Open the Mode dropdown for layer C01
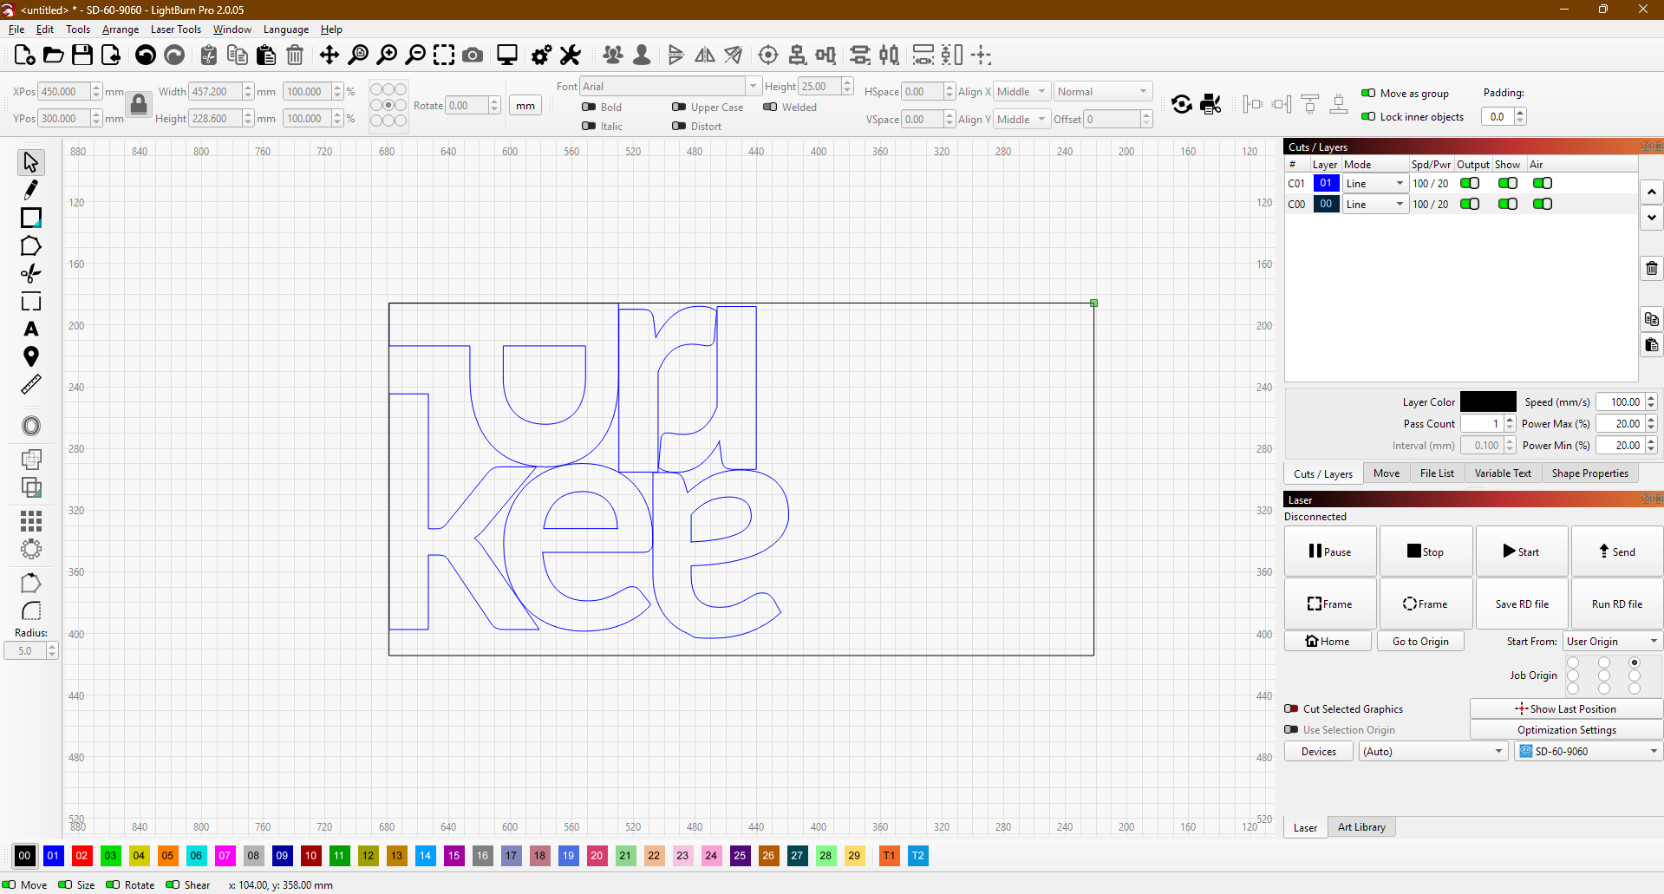Image resolution: width=1664 pixels, height=894 pixels. tap(1375, 184)
